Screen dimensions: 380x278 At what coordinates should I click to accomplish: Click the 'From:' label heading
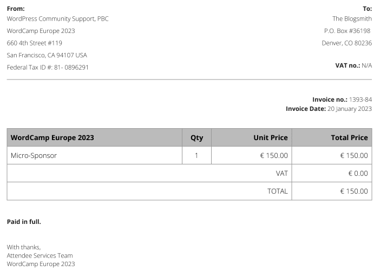click(16, 9)
